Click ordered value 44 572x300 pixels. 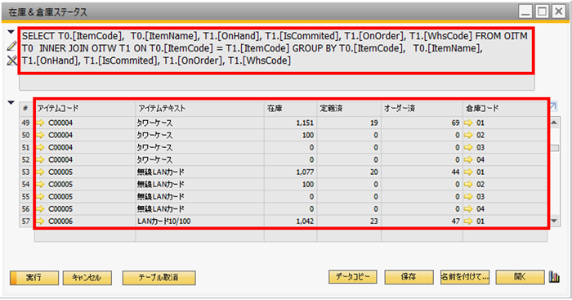pos(456,172)
